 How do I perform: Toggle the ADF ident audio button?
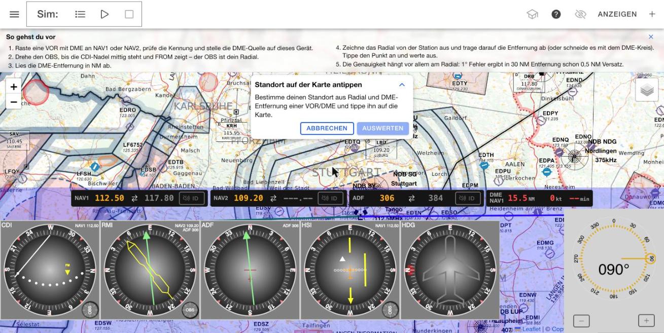468,198
